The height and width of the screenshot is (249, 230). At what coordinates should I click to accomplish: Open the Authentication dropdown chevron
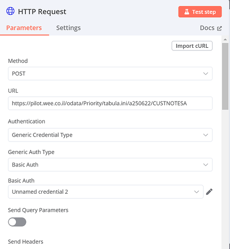[206, 135]
